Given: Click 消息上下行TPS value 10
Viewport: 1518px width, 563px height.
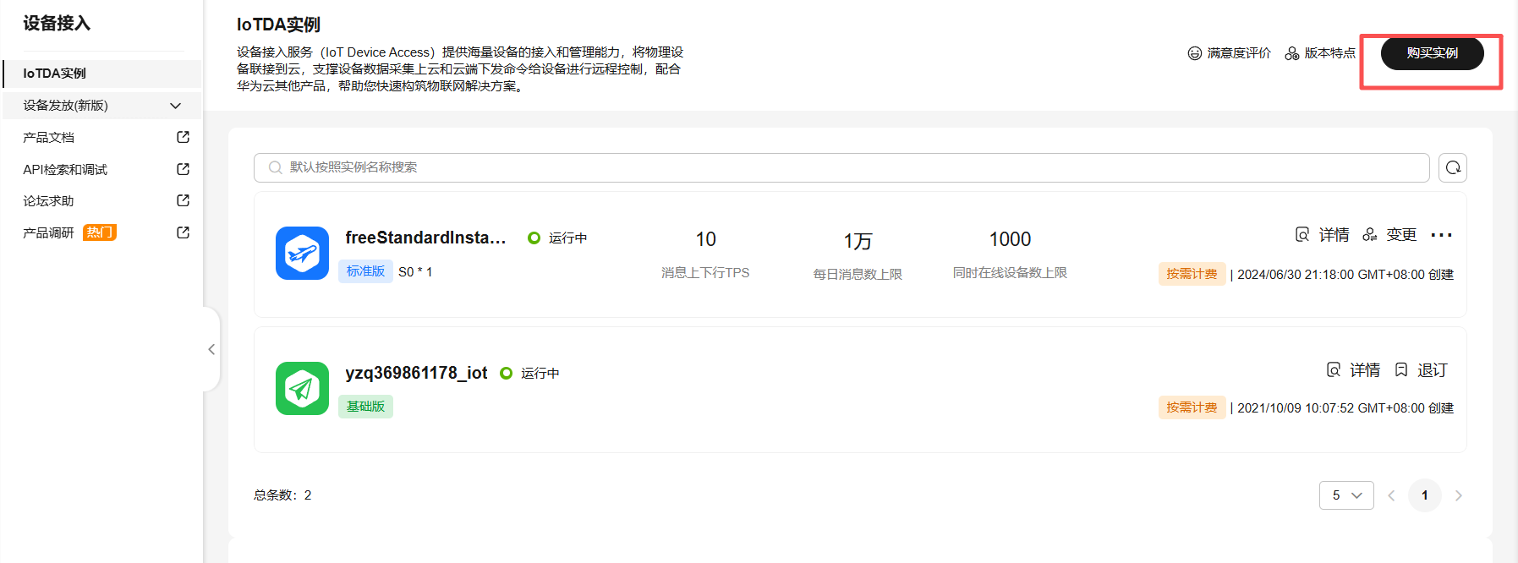Looking at the screenshot, I should click(705, 239).
